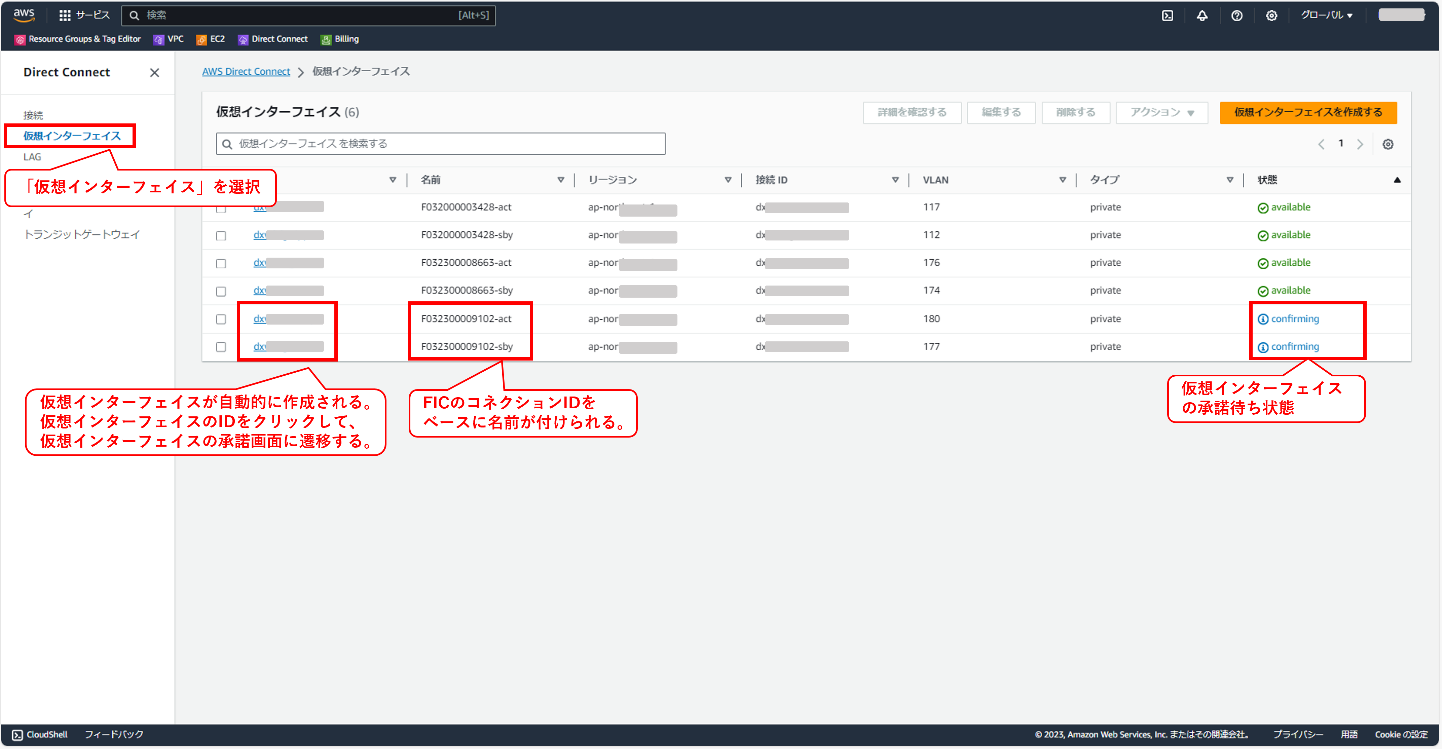Select LAG in the sidebar

pos(32,157)
